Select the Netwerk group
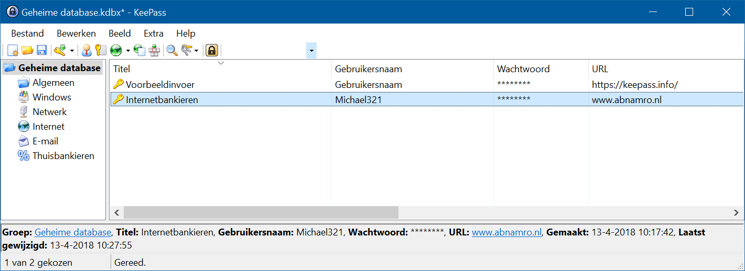The width and height of the screenshot is (745, 271). pyautogui.click(x=50, y=112)
